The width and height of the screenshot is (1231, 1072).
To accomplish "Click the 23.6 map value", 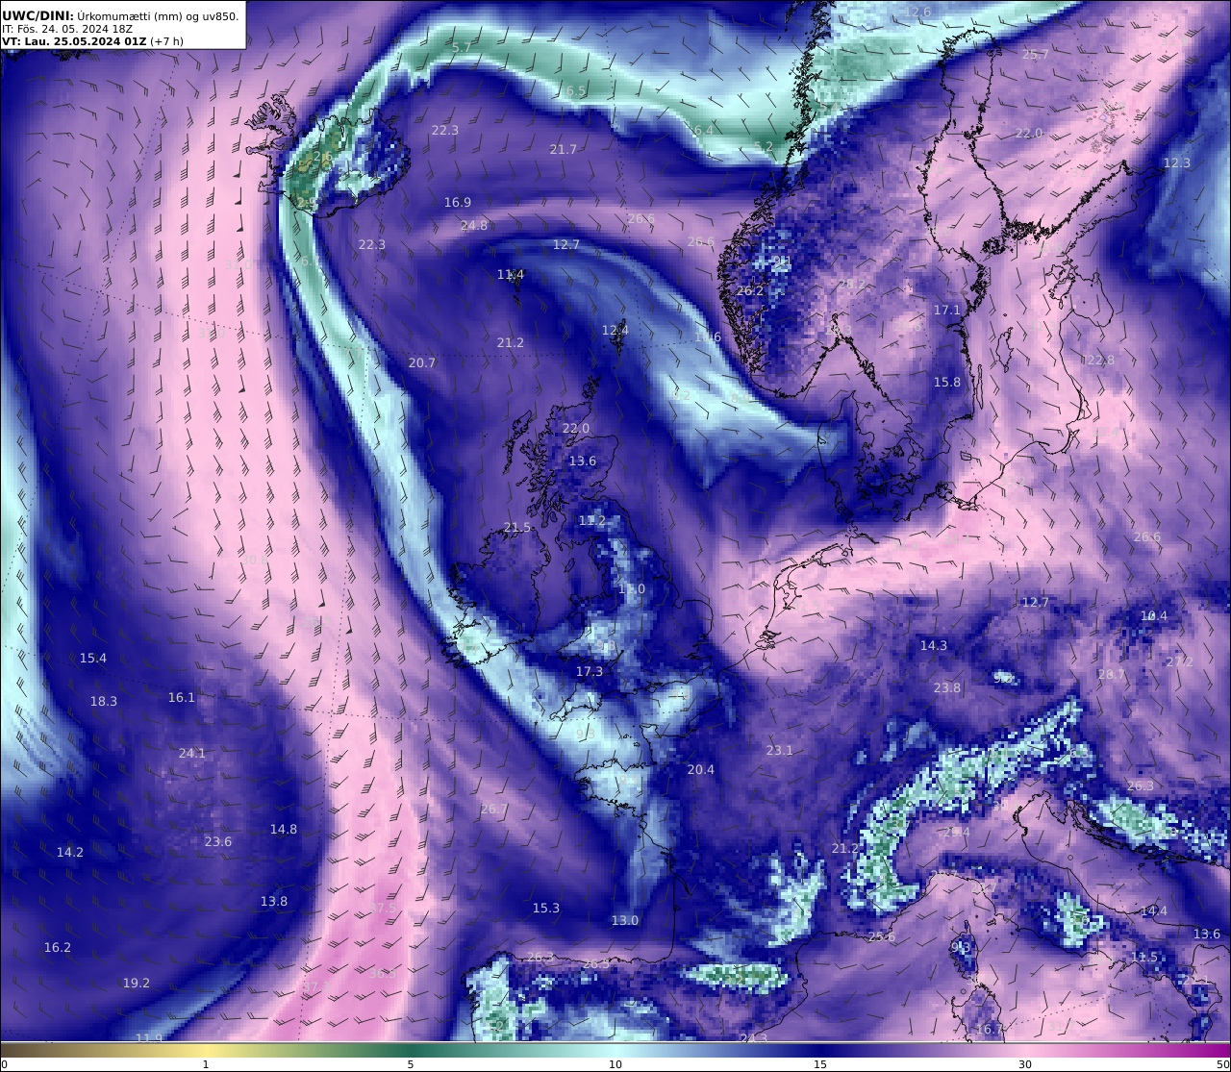I will coord(218,841).
